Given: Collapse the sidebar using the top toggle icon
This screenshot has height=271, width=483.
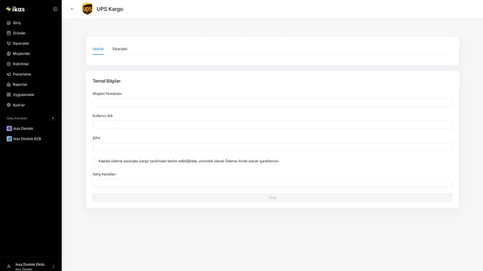Looking at the screenshot, I should click(x=55, y=9).
